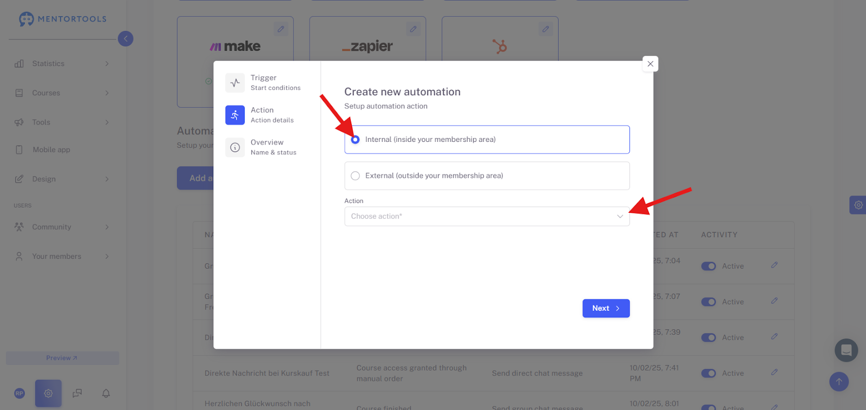Click the bell notifications icon
866x410 pixels.
click(106, 393)
